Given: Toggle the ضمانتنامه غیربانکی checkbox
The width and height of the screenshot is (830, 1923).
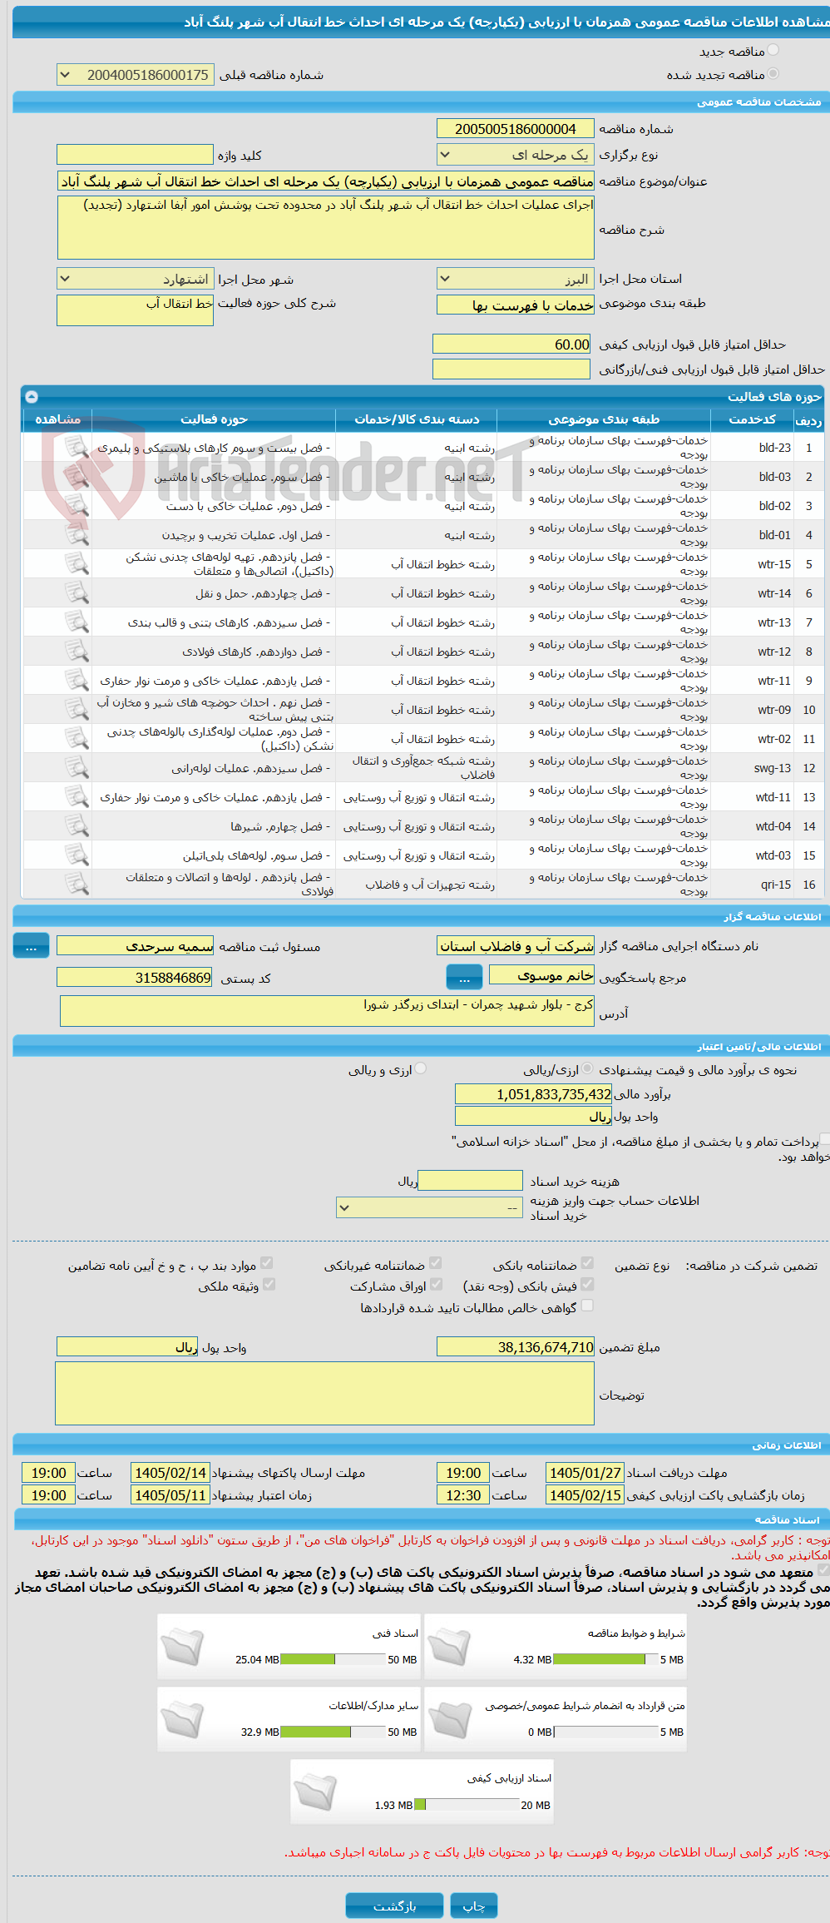Looking at the screenshot, I should (x=435, y=1263).
